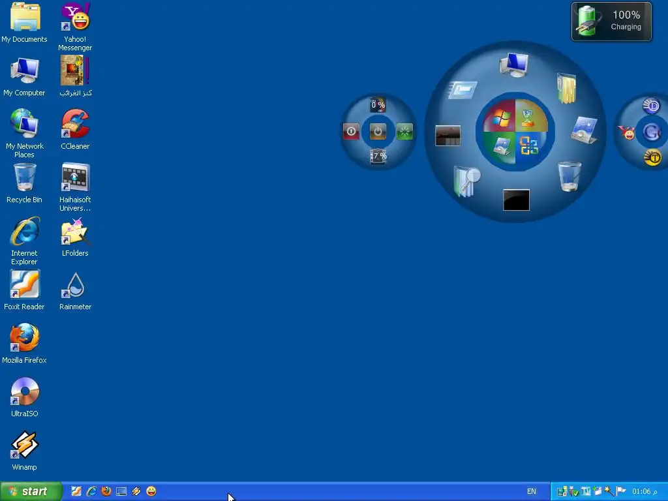Open the Rainmeter desktop shortcut
Viewport: 668px width, 501px height.
point(75,290)
